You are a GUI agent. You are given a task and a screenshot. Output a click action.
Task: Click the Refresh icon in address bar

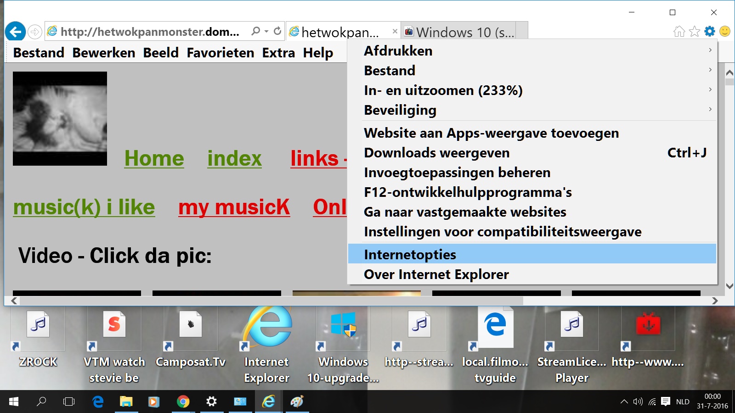pos(277,31)
